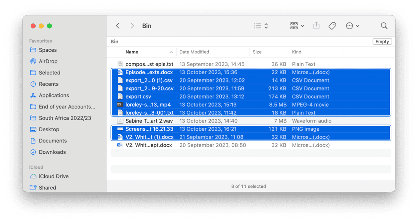Sort files by Name column
Viewport: 418px width, 222px height.
click(x=132, y=52)
